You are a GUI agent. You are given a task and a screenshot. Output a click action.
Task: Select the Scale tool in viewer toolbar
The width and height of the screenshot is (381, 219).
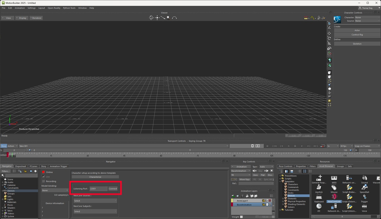click(x=329, y=43)
